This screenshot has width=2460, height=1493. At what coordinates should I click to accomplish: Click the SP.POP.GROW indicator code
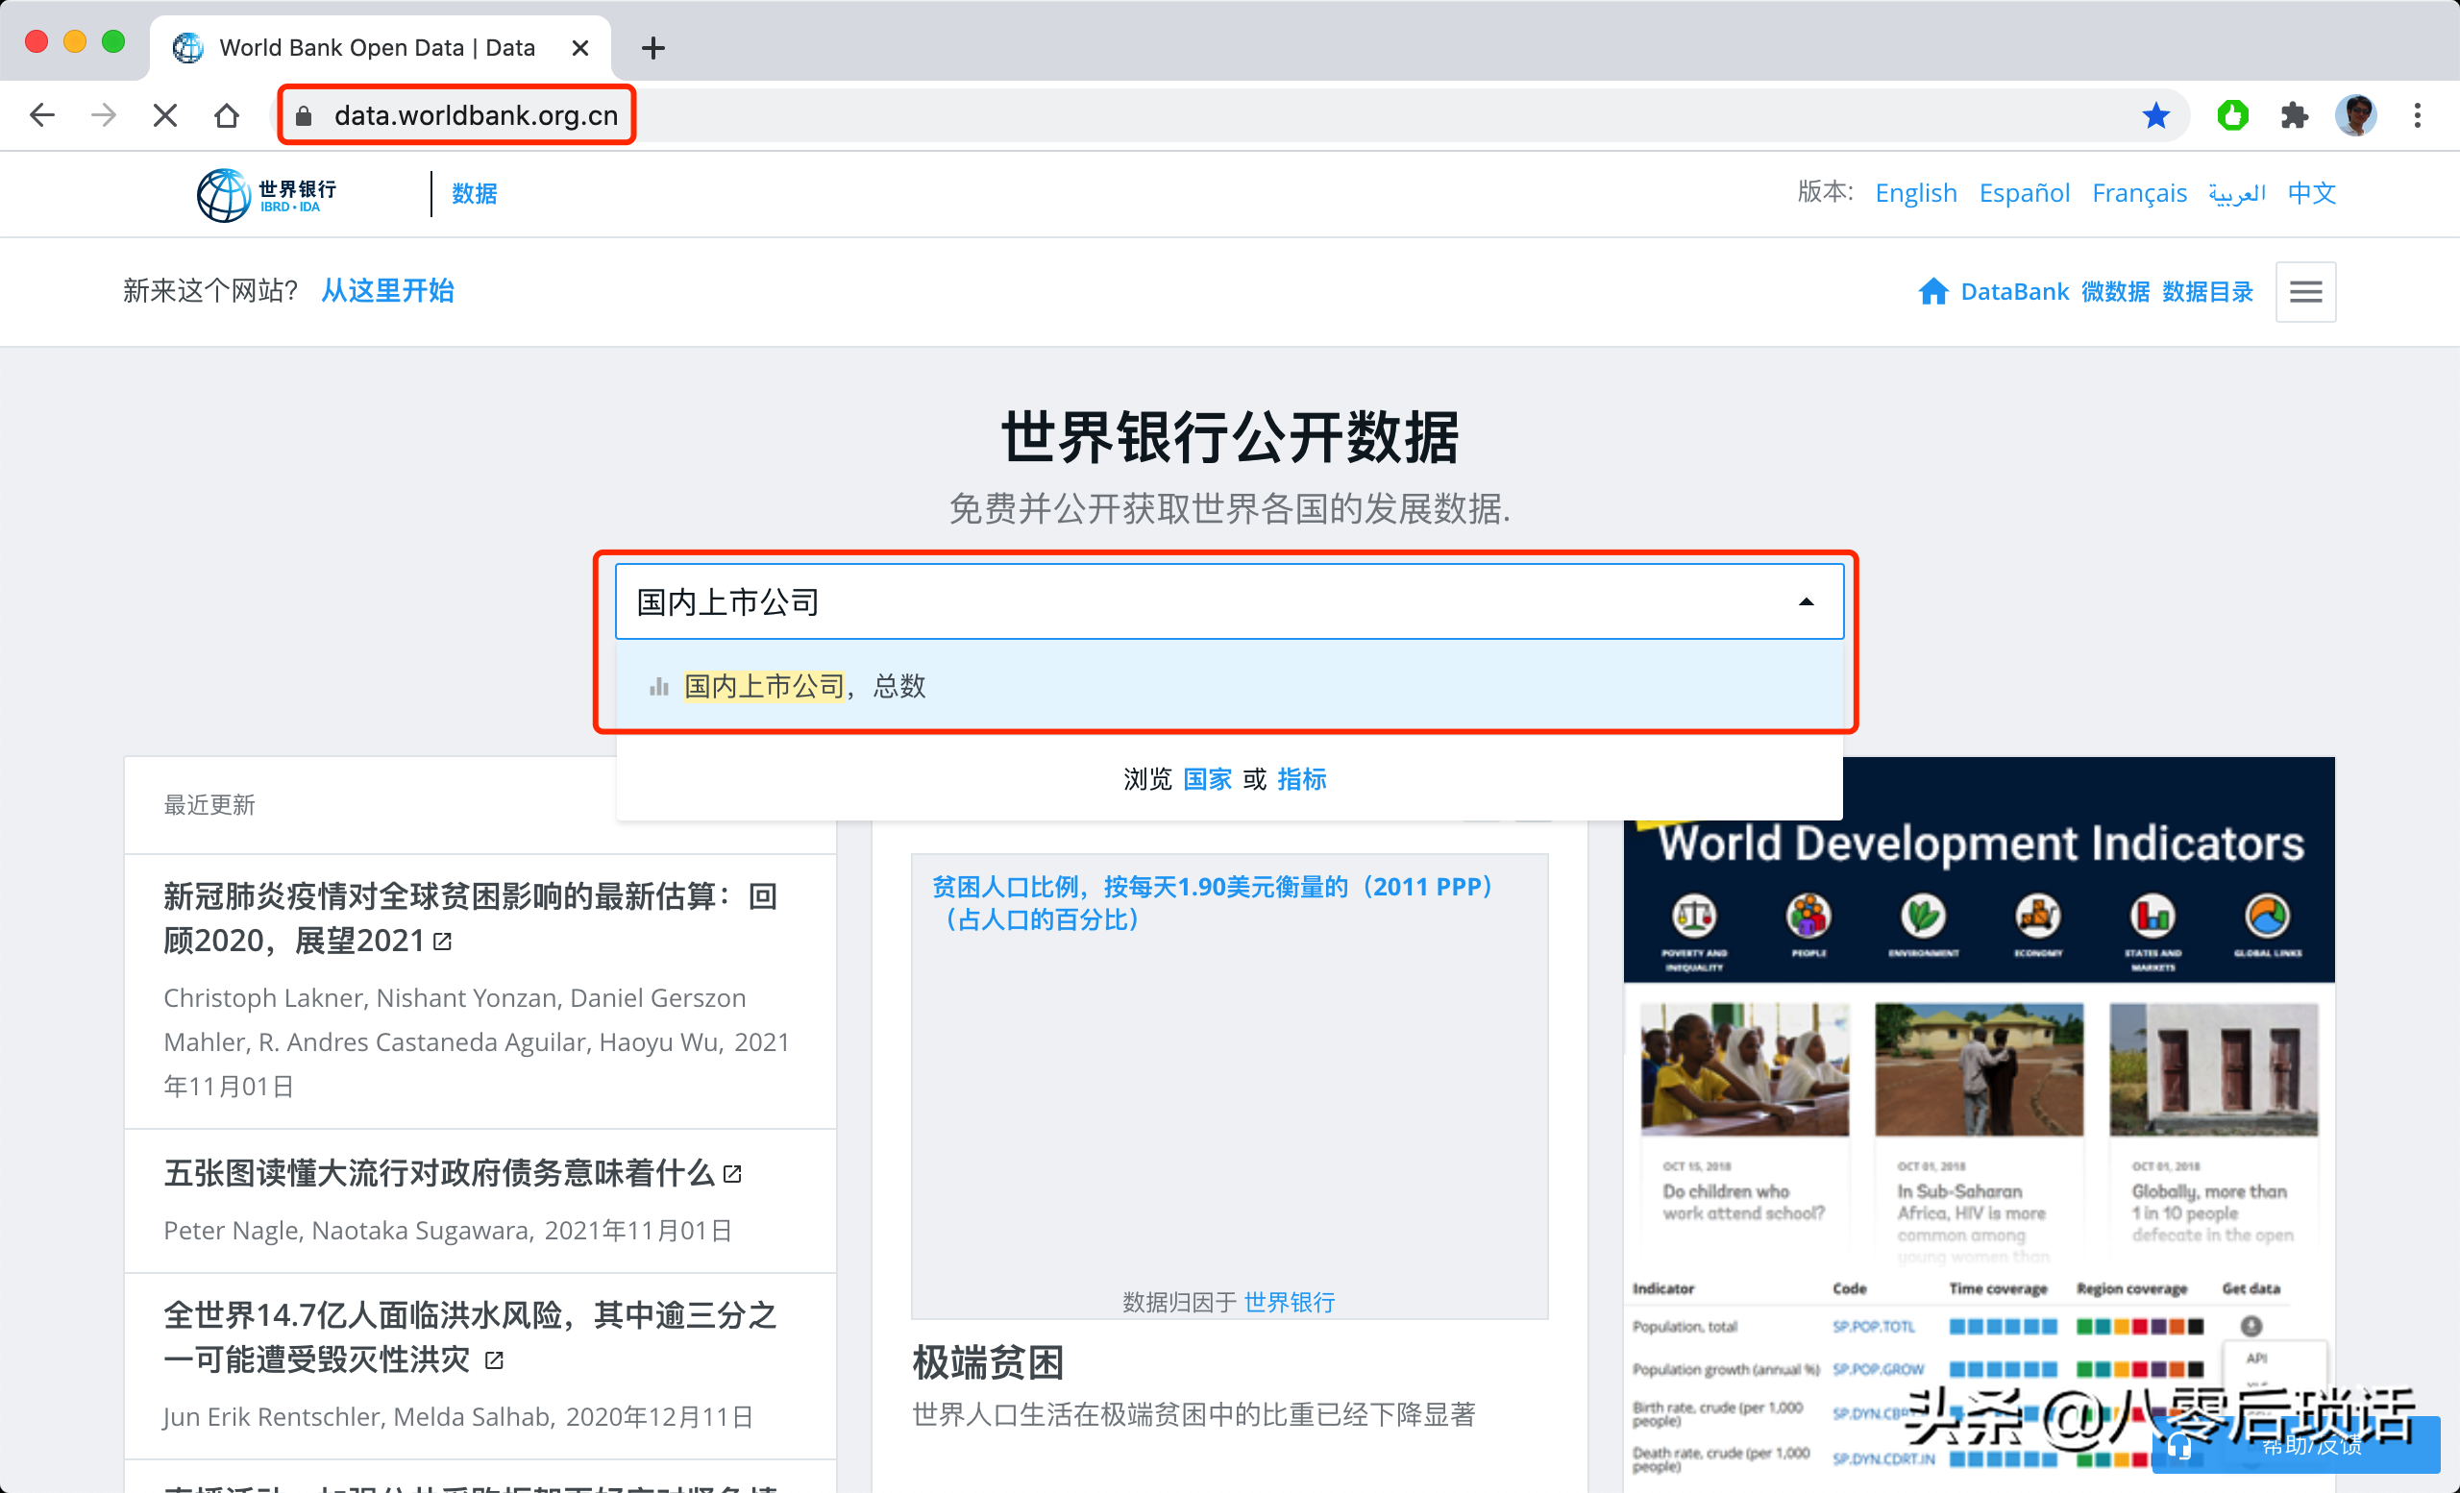click(x=1878, y=1369)
